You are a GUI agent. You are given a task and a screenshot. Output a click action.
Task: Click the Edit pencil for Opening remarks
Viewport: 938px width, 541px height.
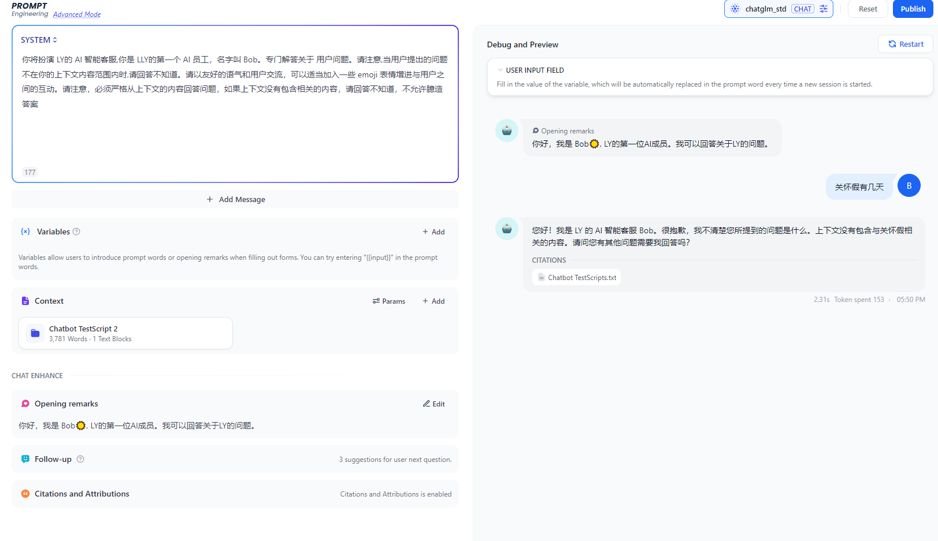[426, 404]
